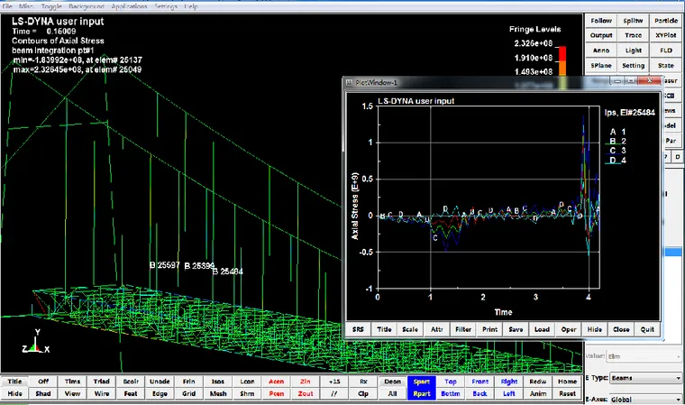Click Load in the plot window toolbar
The image size is (685, 405).
pyautogui.click(x=543, y=329)
